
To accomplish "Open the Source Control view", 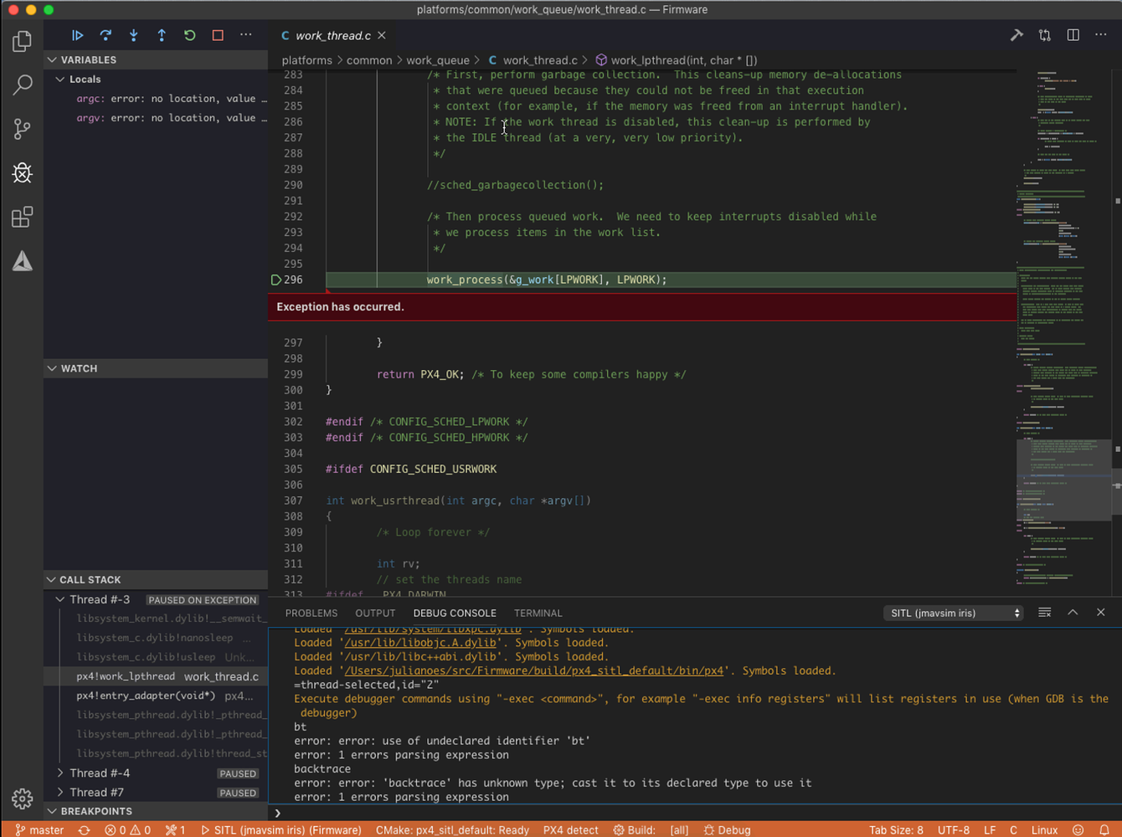I will pos(22,129).
